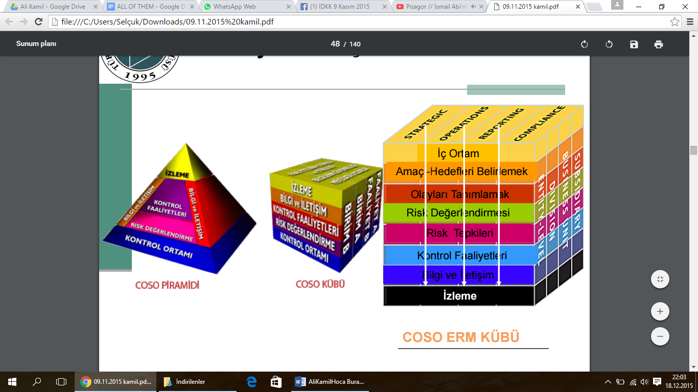Click Risk Değerlendirmesi green layer
The height and width of the screenshot is (392, 698).
pyautogui.click(x=458, y=213)
